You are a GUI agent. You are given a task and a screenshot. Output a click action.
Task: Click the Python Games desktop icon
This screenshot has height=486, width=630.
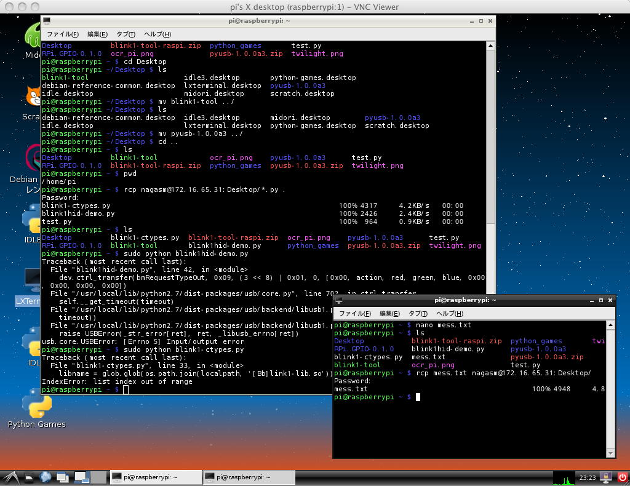tap(36, 407)
